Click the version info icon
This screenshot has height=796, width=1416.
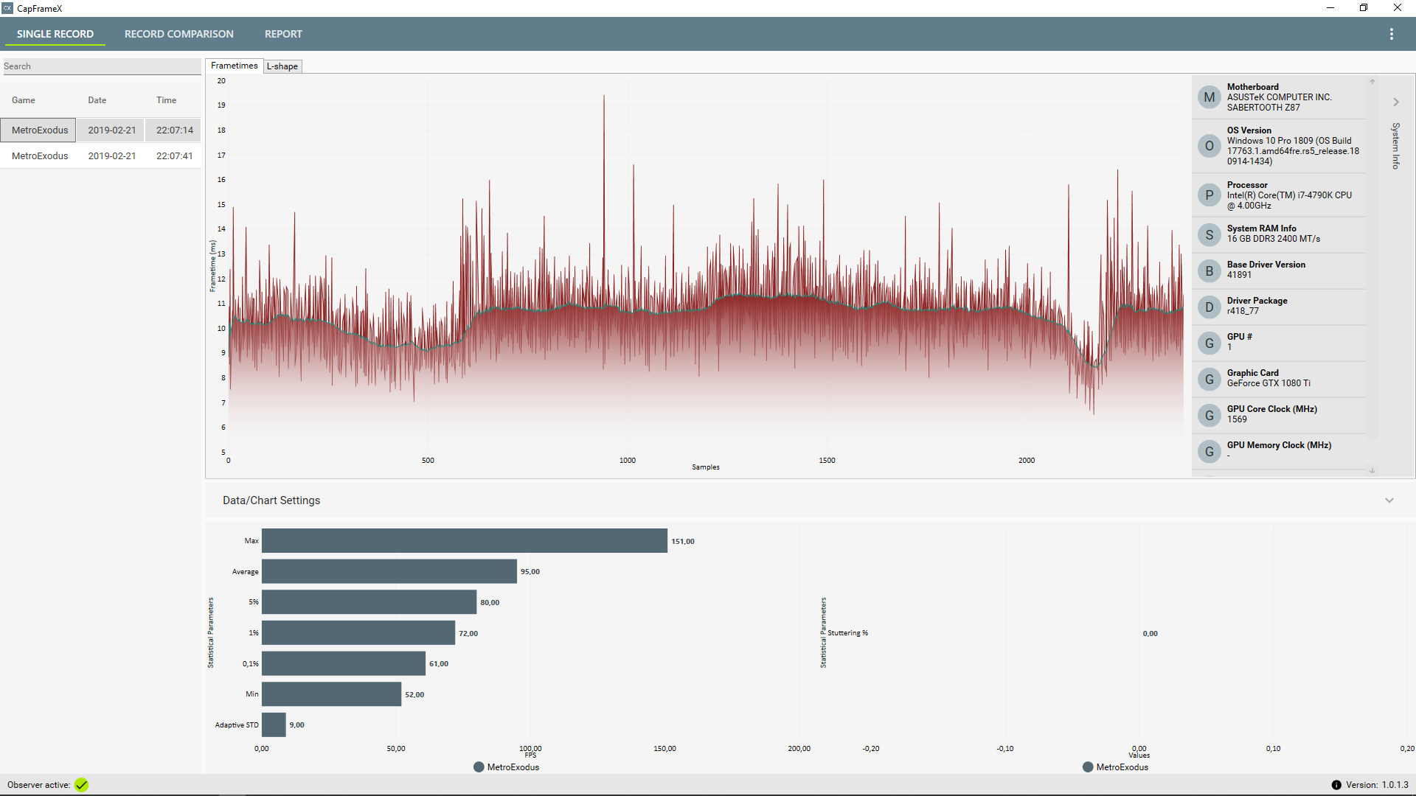1336,785
